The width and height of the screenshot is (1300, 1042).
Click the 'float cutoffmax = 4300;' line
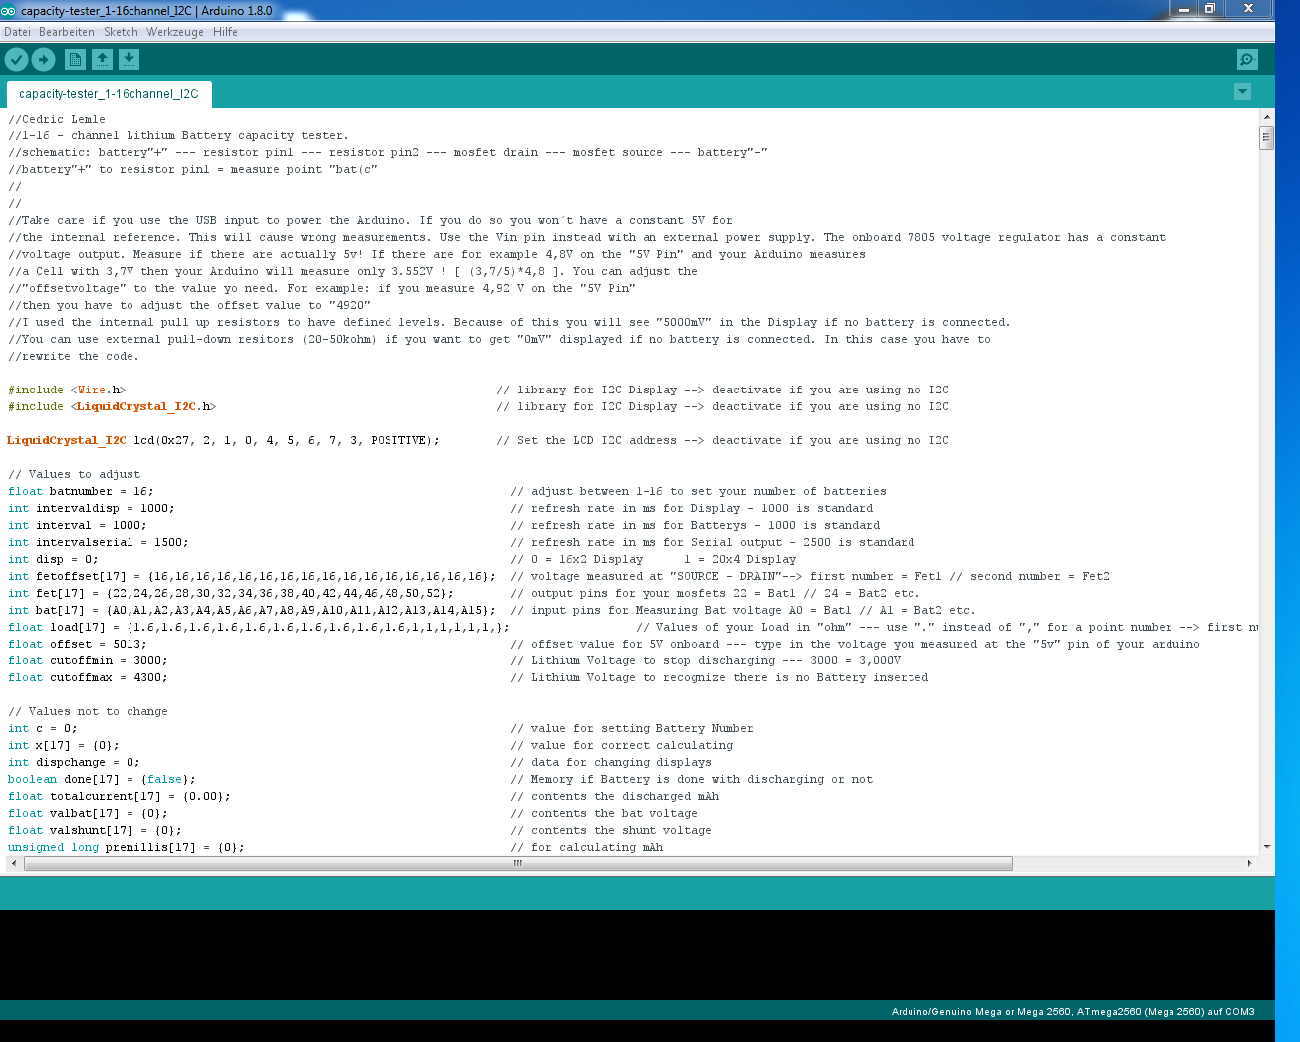click(x=88, y=677)
